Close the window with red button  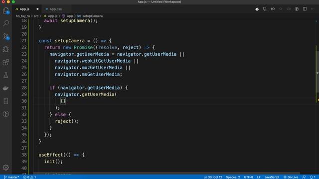coord(3,2)
